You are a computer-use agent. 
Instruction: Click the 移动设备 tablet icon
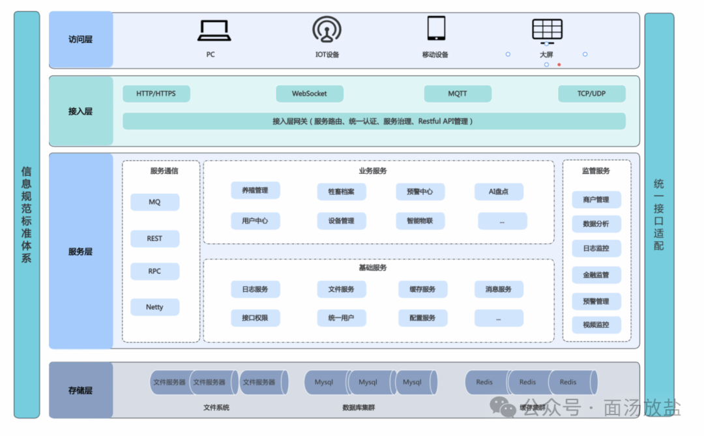[436, 28]
